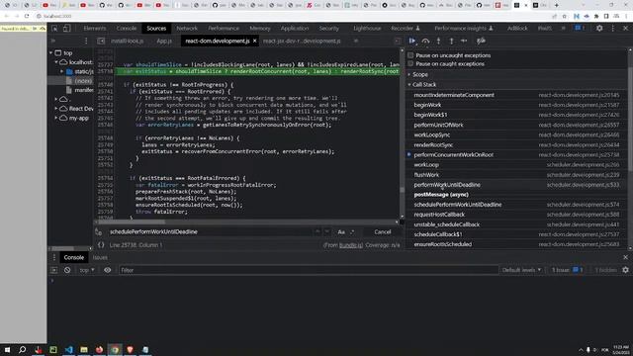Expand the my-app tree node

click(56, 118)
